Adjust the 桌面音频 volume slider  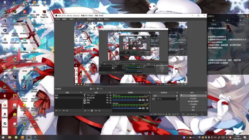[127, 108]
